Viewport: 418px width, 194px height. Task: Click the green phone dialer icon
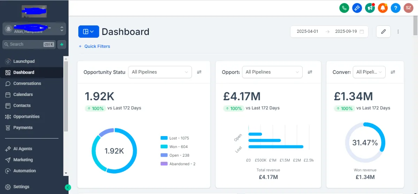[x=344, y=8]
